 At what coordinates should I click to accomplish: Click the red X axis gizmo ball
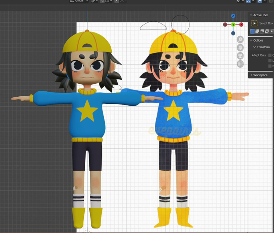click(241, 25)
